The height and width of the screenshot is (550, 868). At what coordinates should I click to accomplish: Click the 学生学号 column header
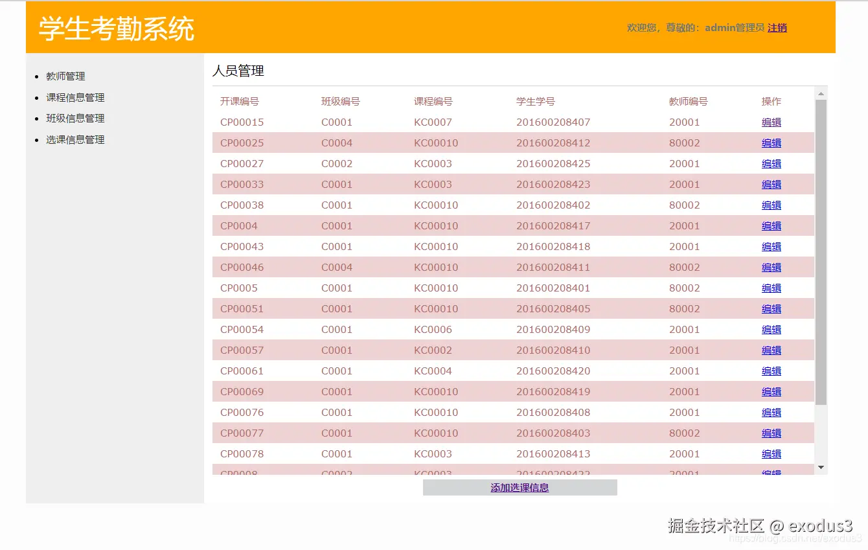[536, 102]
